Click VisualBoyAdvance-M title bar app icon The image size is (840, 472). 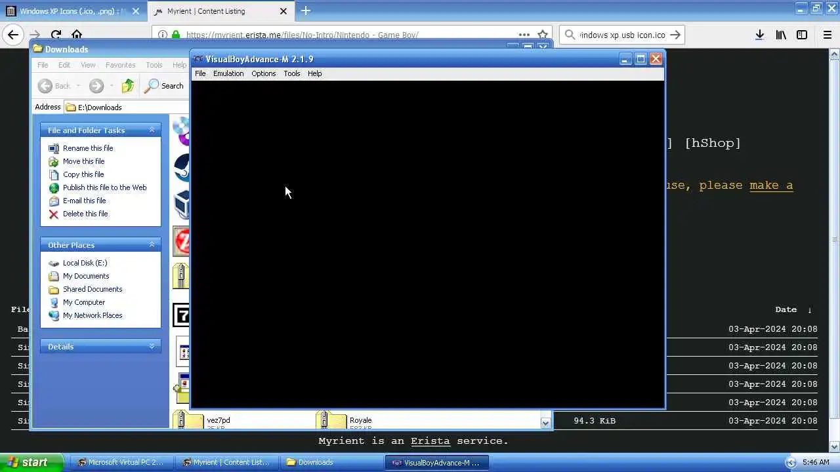pos(198,59)
